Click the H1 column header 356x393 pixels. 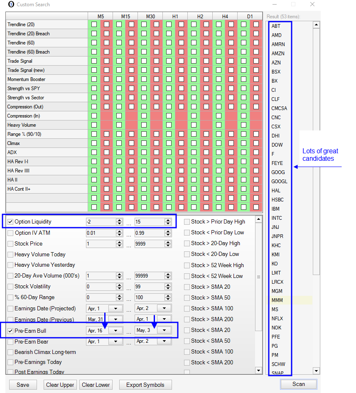[x=175, y=16]
